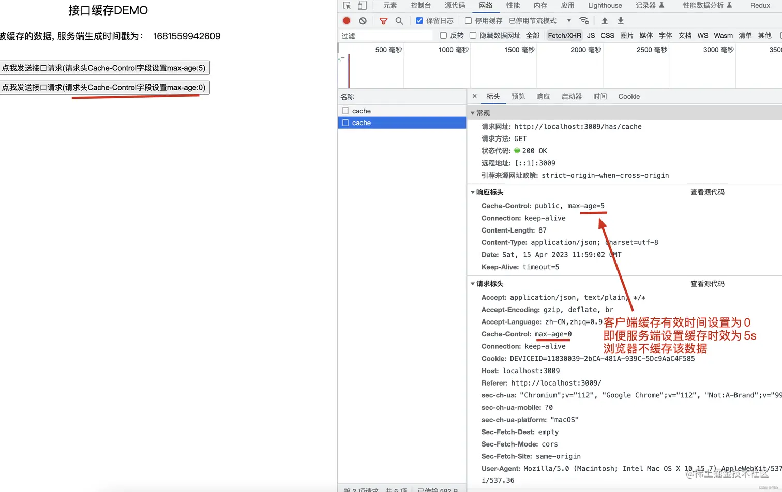Switch to the 启动器 detail tab

pyautogui.click(x=572, y=96)
